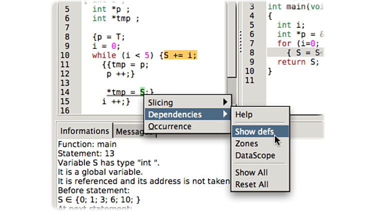Click DataScope in the submenu
Screen dimensions: 376x211
255,156
